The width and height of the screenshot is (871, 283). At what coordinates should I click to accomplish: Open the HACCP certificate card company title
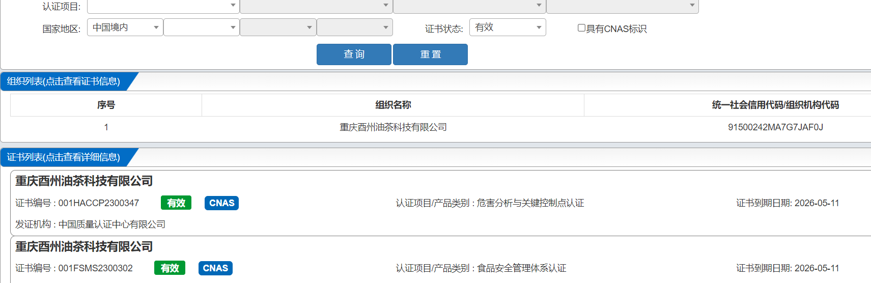[x=84, y=181]
